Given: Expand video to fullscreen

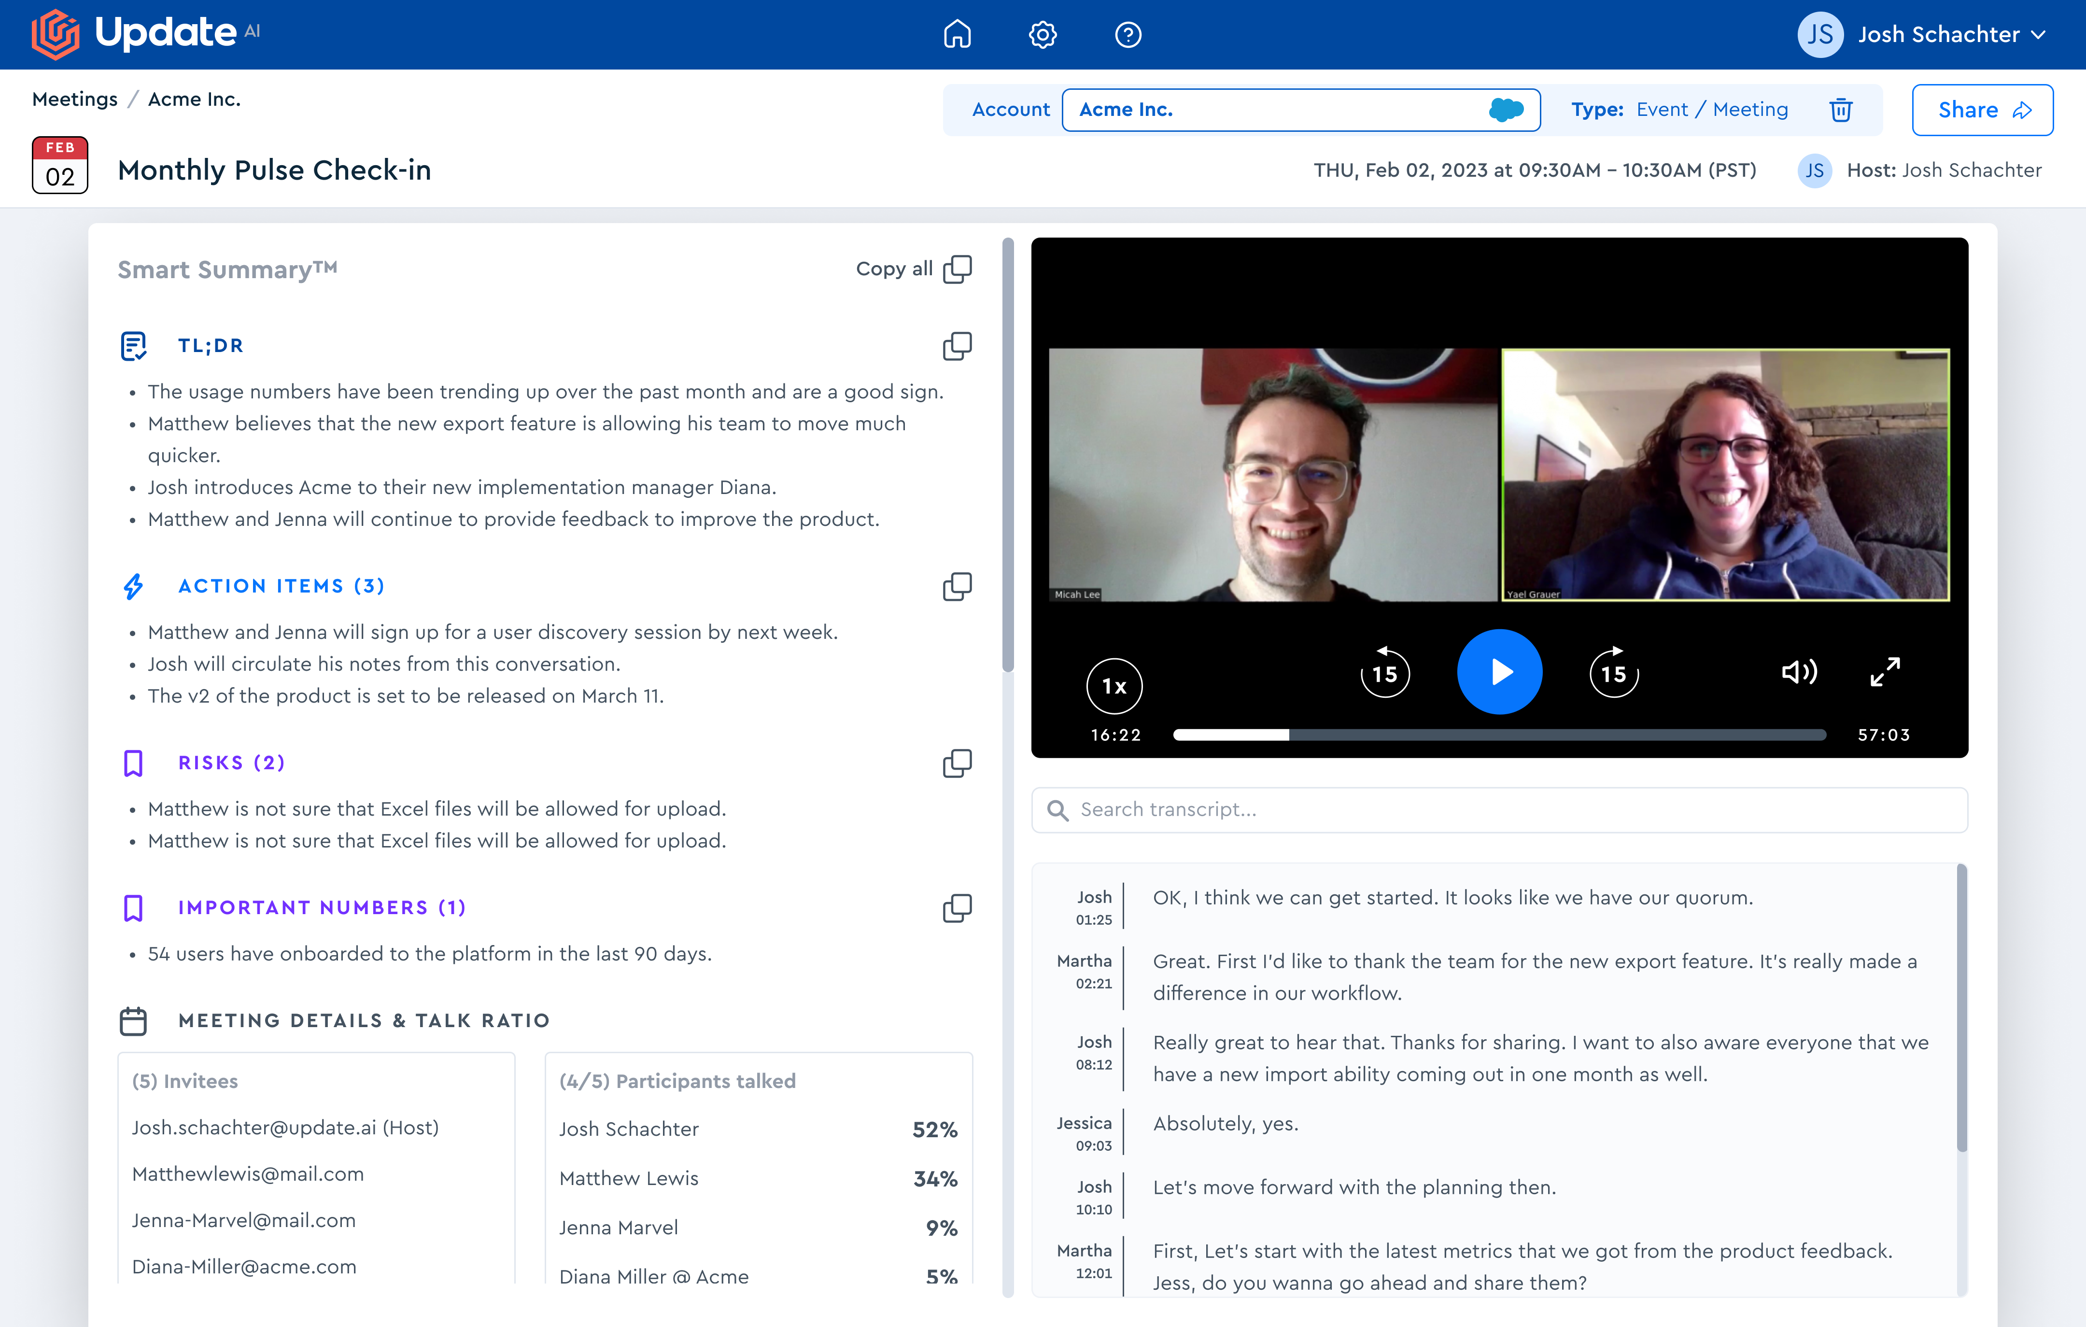Looking at the screenshot, I should click(1884, 672).
